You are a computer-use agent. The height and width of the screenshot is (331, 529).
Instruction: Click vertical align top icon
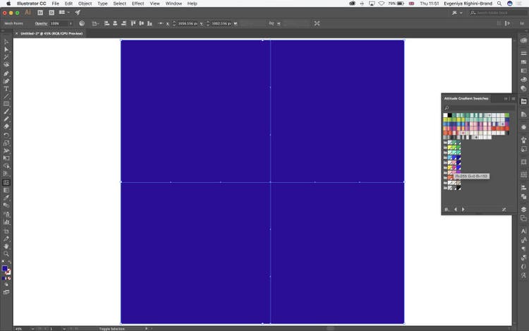tap(133, 23)
